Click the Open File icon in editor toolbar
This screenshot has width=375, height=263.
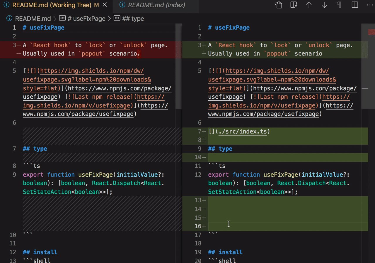tap(278, 5)
